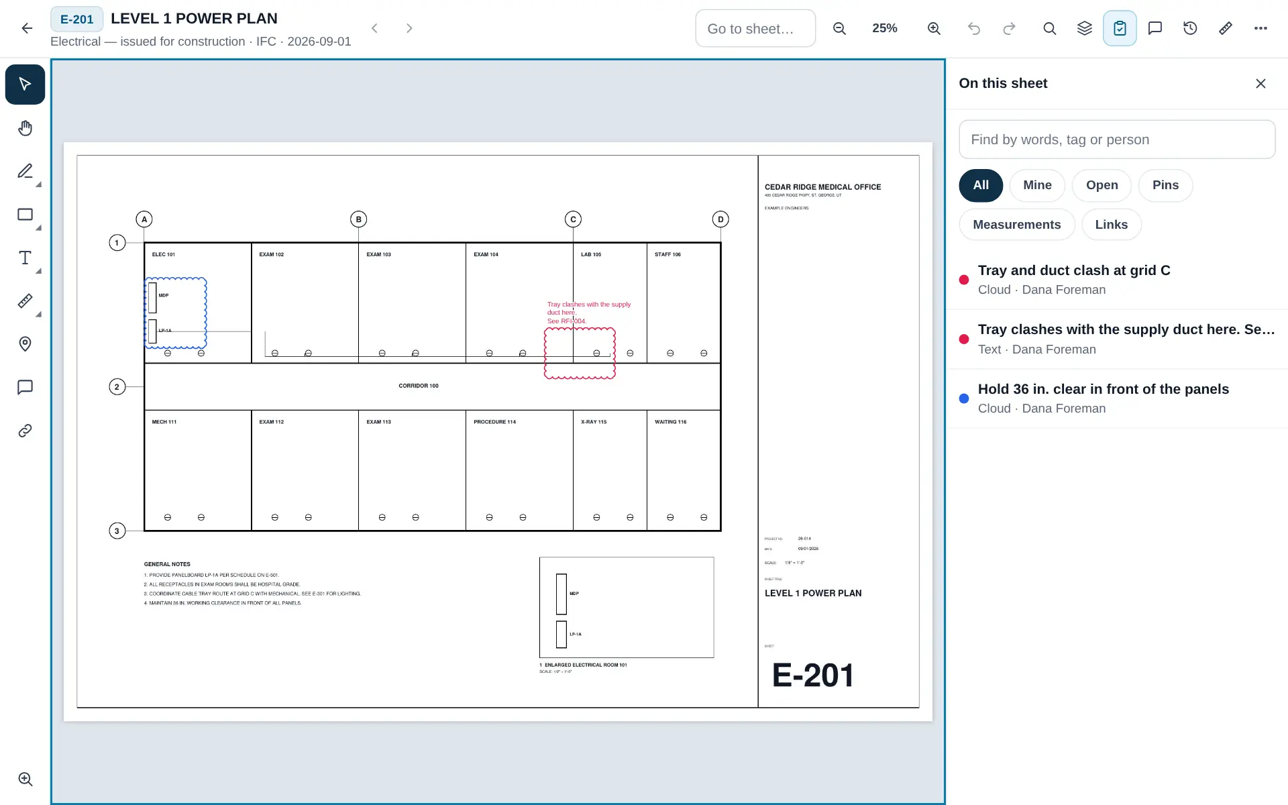Select the pointer selection tool
The height and width of the screenshot is (805, 1288).
pyautogui.click(x=25, y=85)
